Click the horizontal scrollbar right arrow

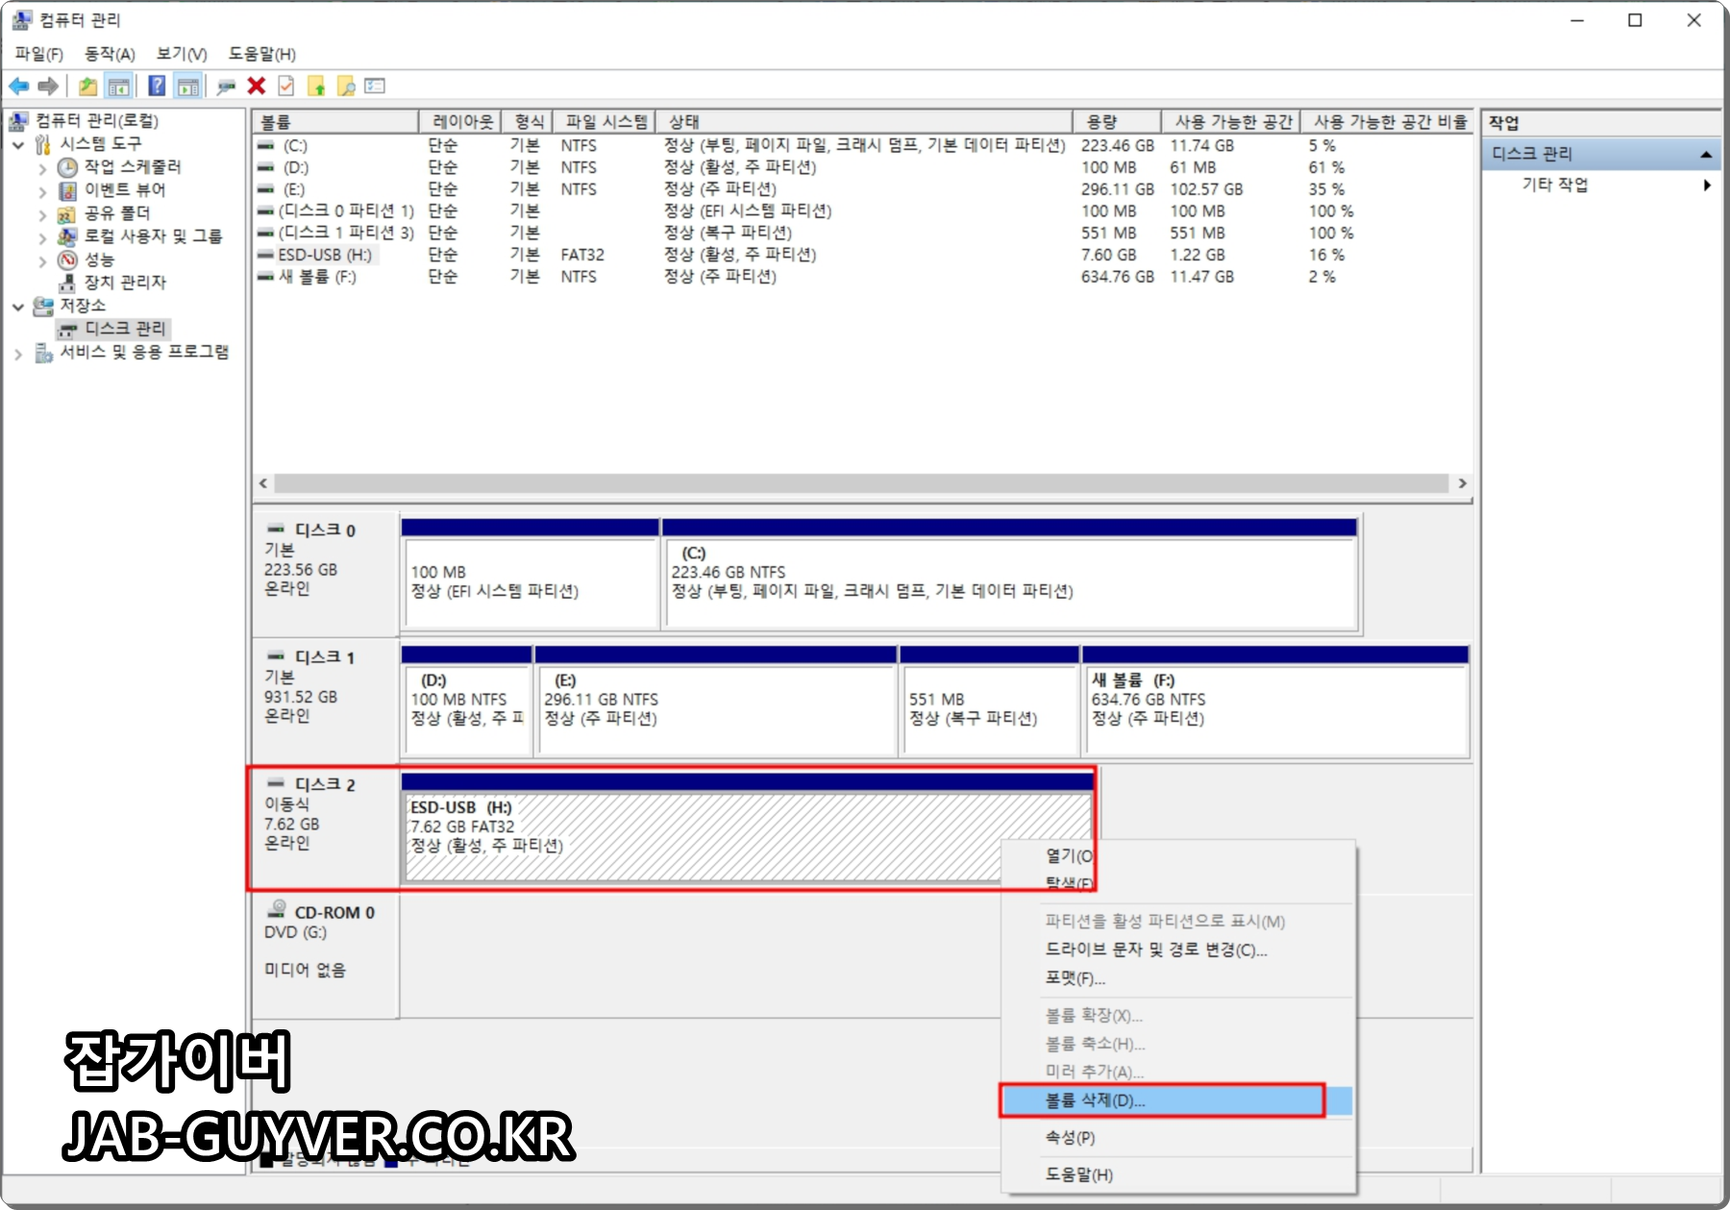click(x=1463, y=483)
